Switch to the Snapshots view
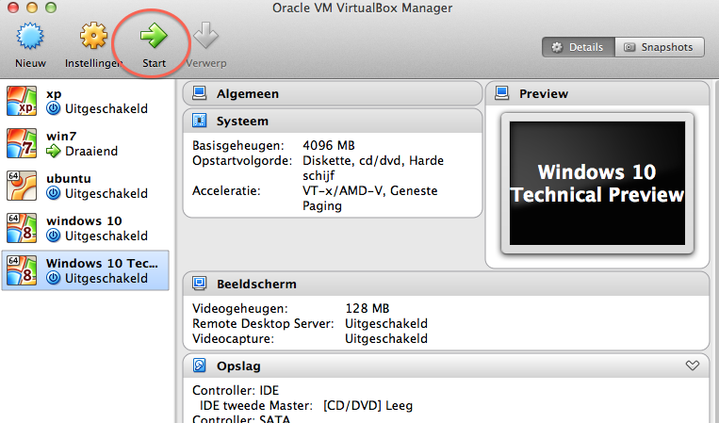 point(658,47)
